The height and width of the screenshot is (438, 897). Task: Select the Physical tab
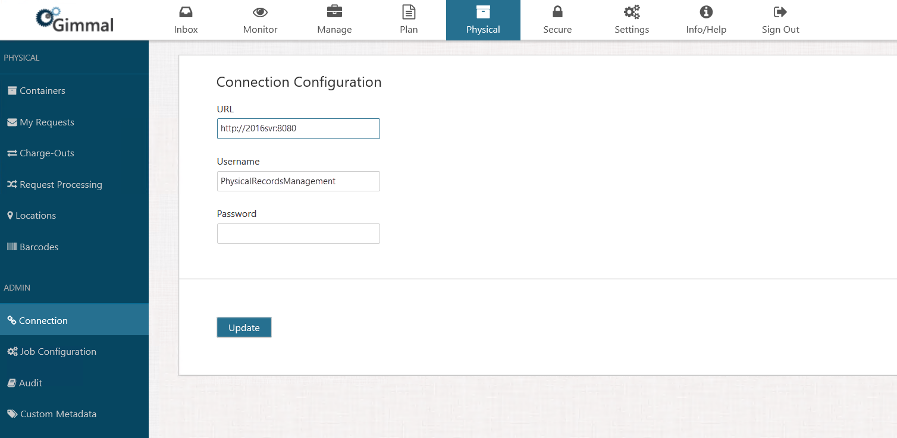(483, 20)
